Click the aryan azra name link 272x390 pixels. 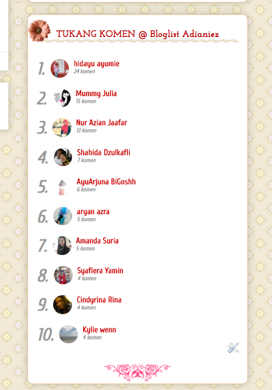click(x=93, y=212)
